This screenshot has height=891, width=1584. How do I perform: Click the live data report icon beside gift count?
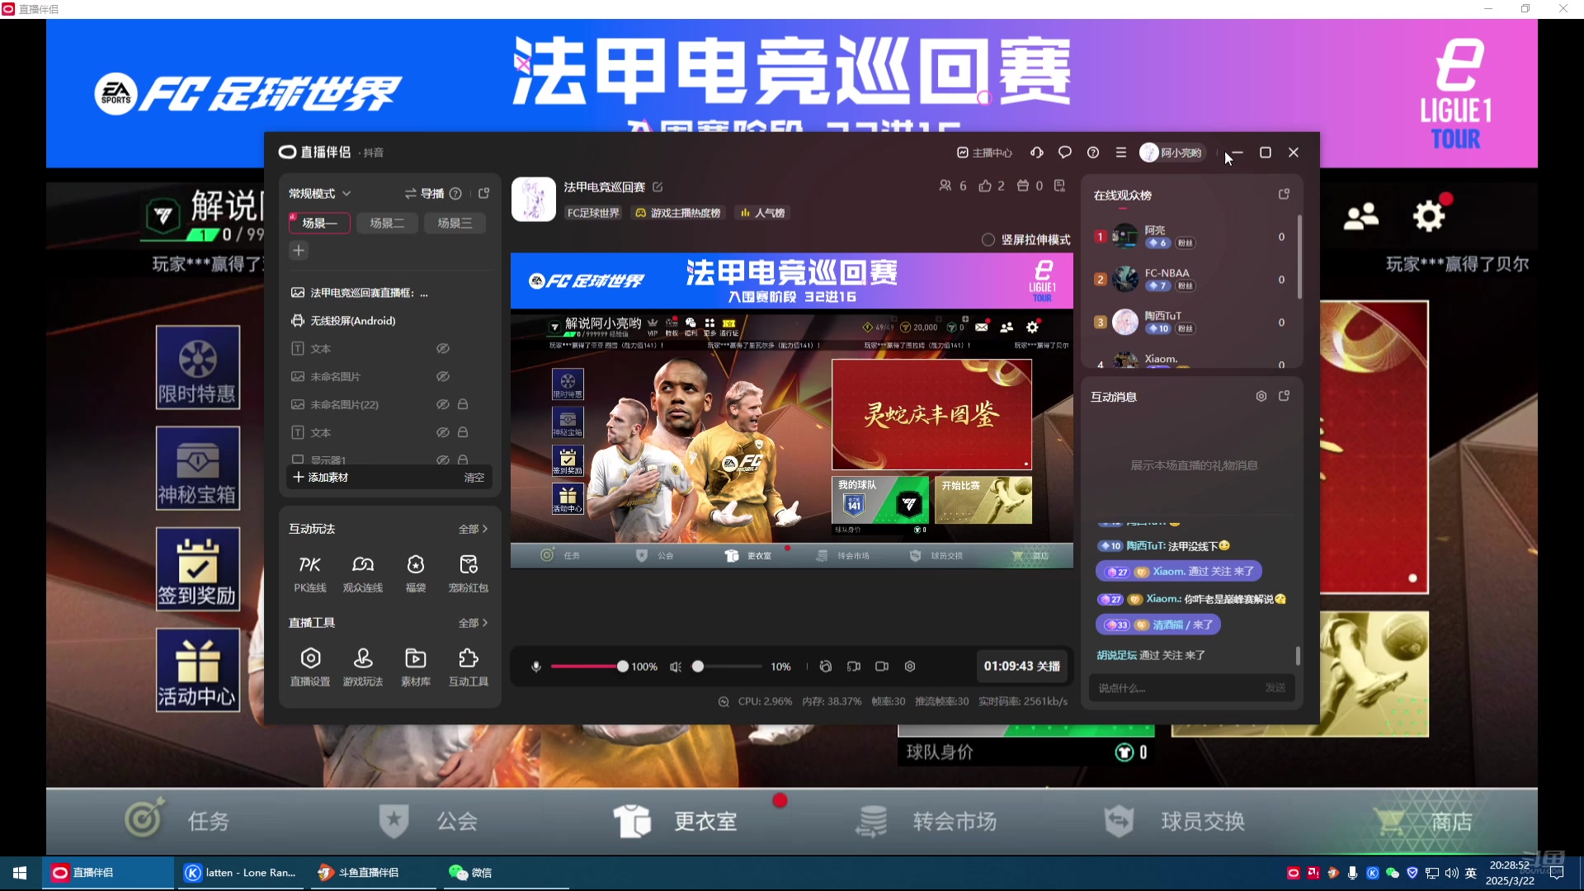1060,186
